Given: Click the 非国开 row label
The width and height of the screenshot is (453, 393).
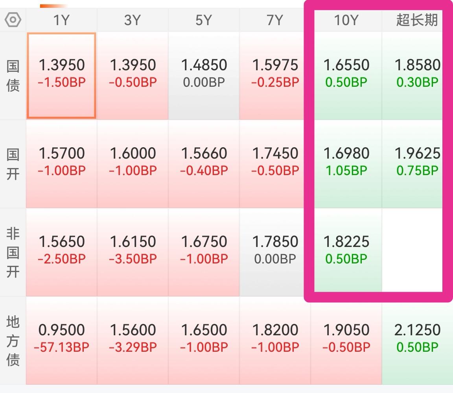Looking at the screenshot, I should [x=13, y=252].
